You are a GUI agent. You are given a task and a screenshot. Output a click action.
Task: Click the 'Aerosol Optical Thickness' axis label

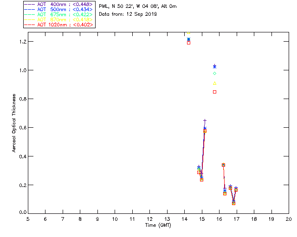pos(14,123)
